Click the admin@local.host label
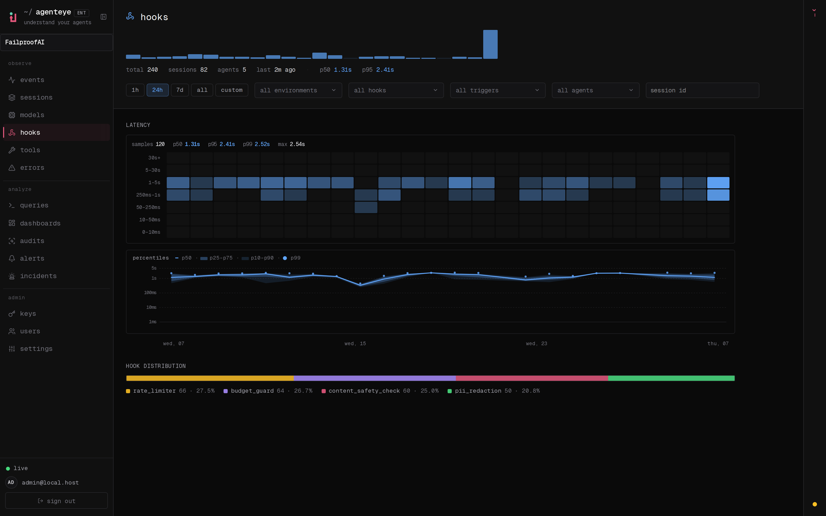This screenshot has height=516, width=826. coord(50,482)
